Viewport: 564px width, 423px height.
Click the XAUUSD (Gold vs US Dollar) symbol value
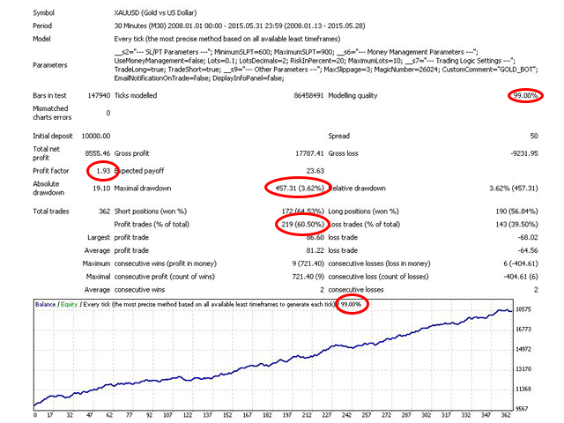[155, 13]
